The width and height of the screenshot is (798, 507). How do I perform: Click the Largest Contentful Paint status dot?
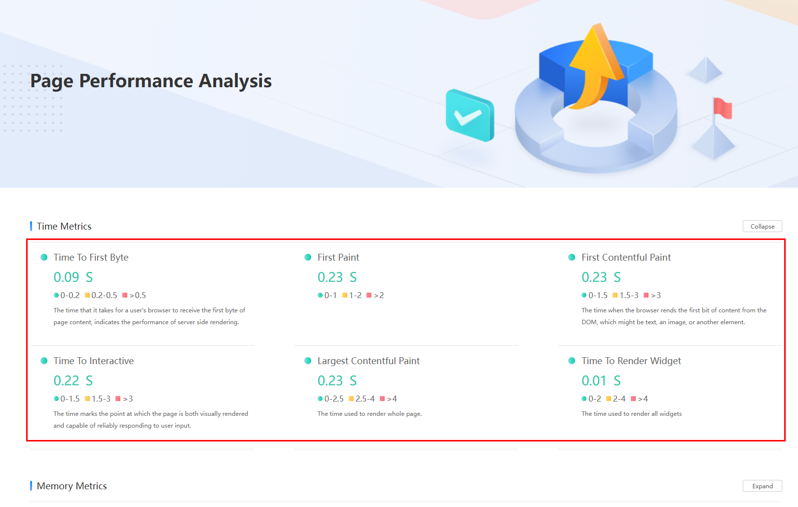308,361
